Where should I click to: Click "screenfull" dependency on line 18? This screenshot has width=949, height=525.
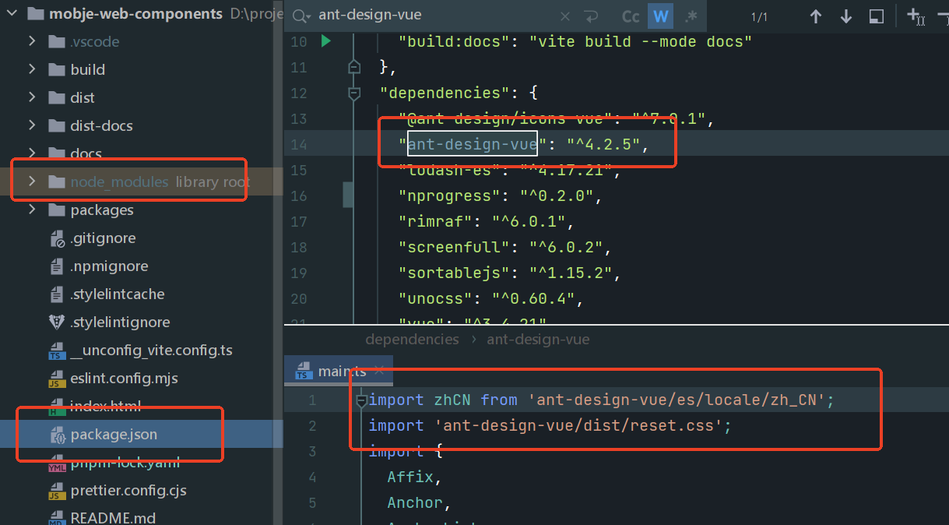pyautogui.click(x=455, y=248)
